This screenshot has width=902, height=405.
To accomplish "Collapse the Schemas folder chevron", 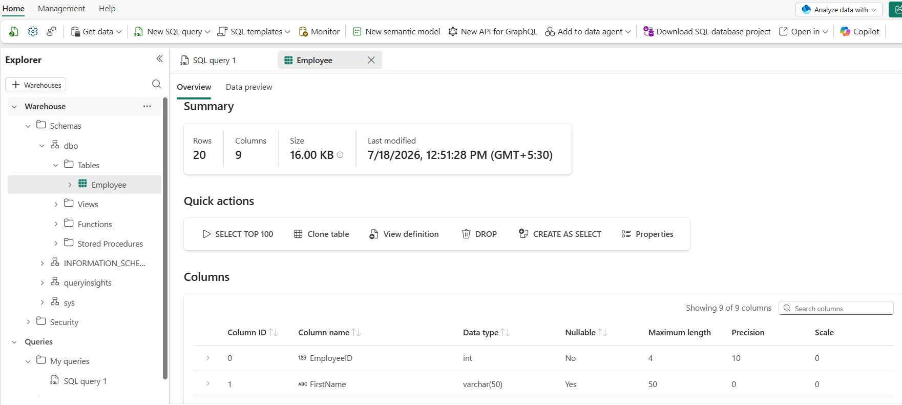I will 28,126.
